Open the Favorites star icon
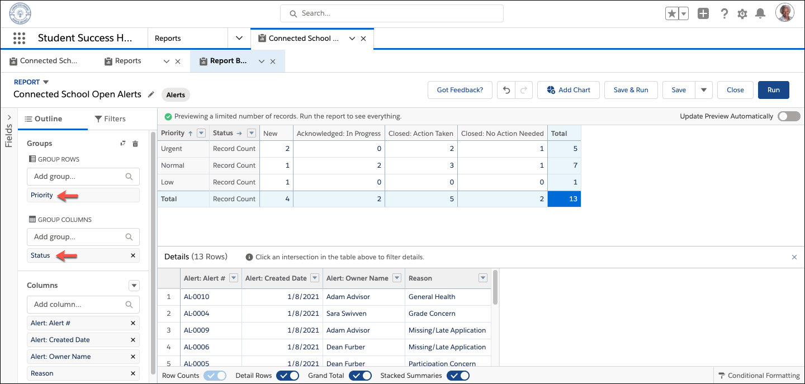Viewport: 805px width, 384px height. tap(671, 14)
